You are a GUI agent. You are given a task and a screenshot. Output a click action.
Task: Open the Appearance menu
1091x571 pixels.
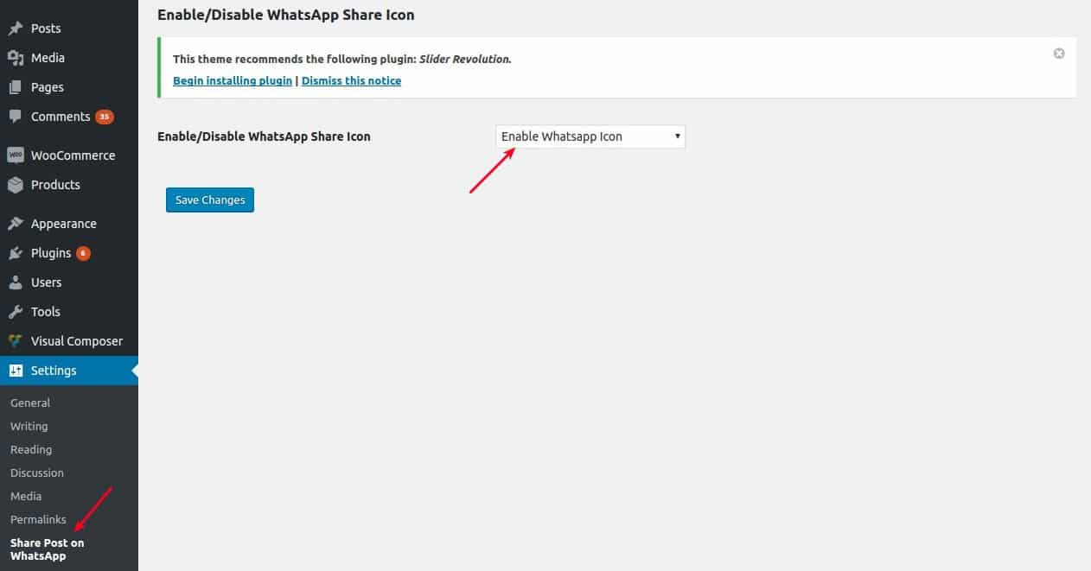69,224
